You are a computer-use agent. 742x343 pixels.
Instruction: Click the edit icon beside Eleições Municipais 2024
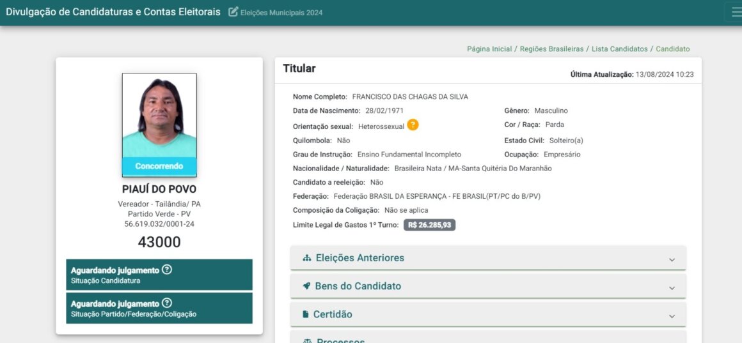pos(233,11)
